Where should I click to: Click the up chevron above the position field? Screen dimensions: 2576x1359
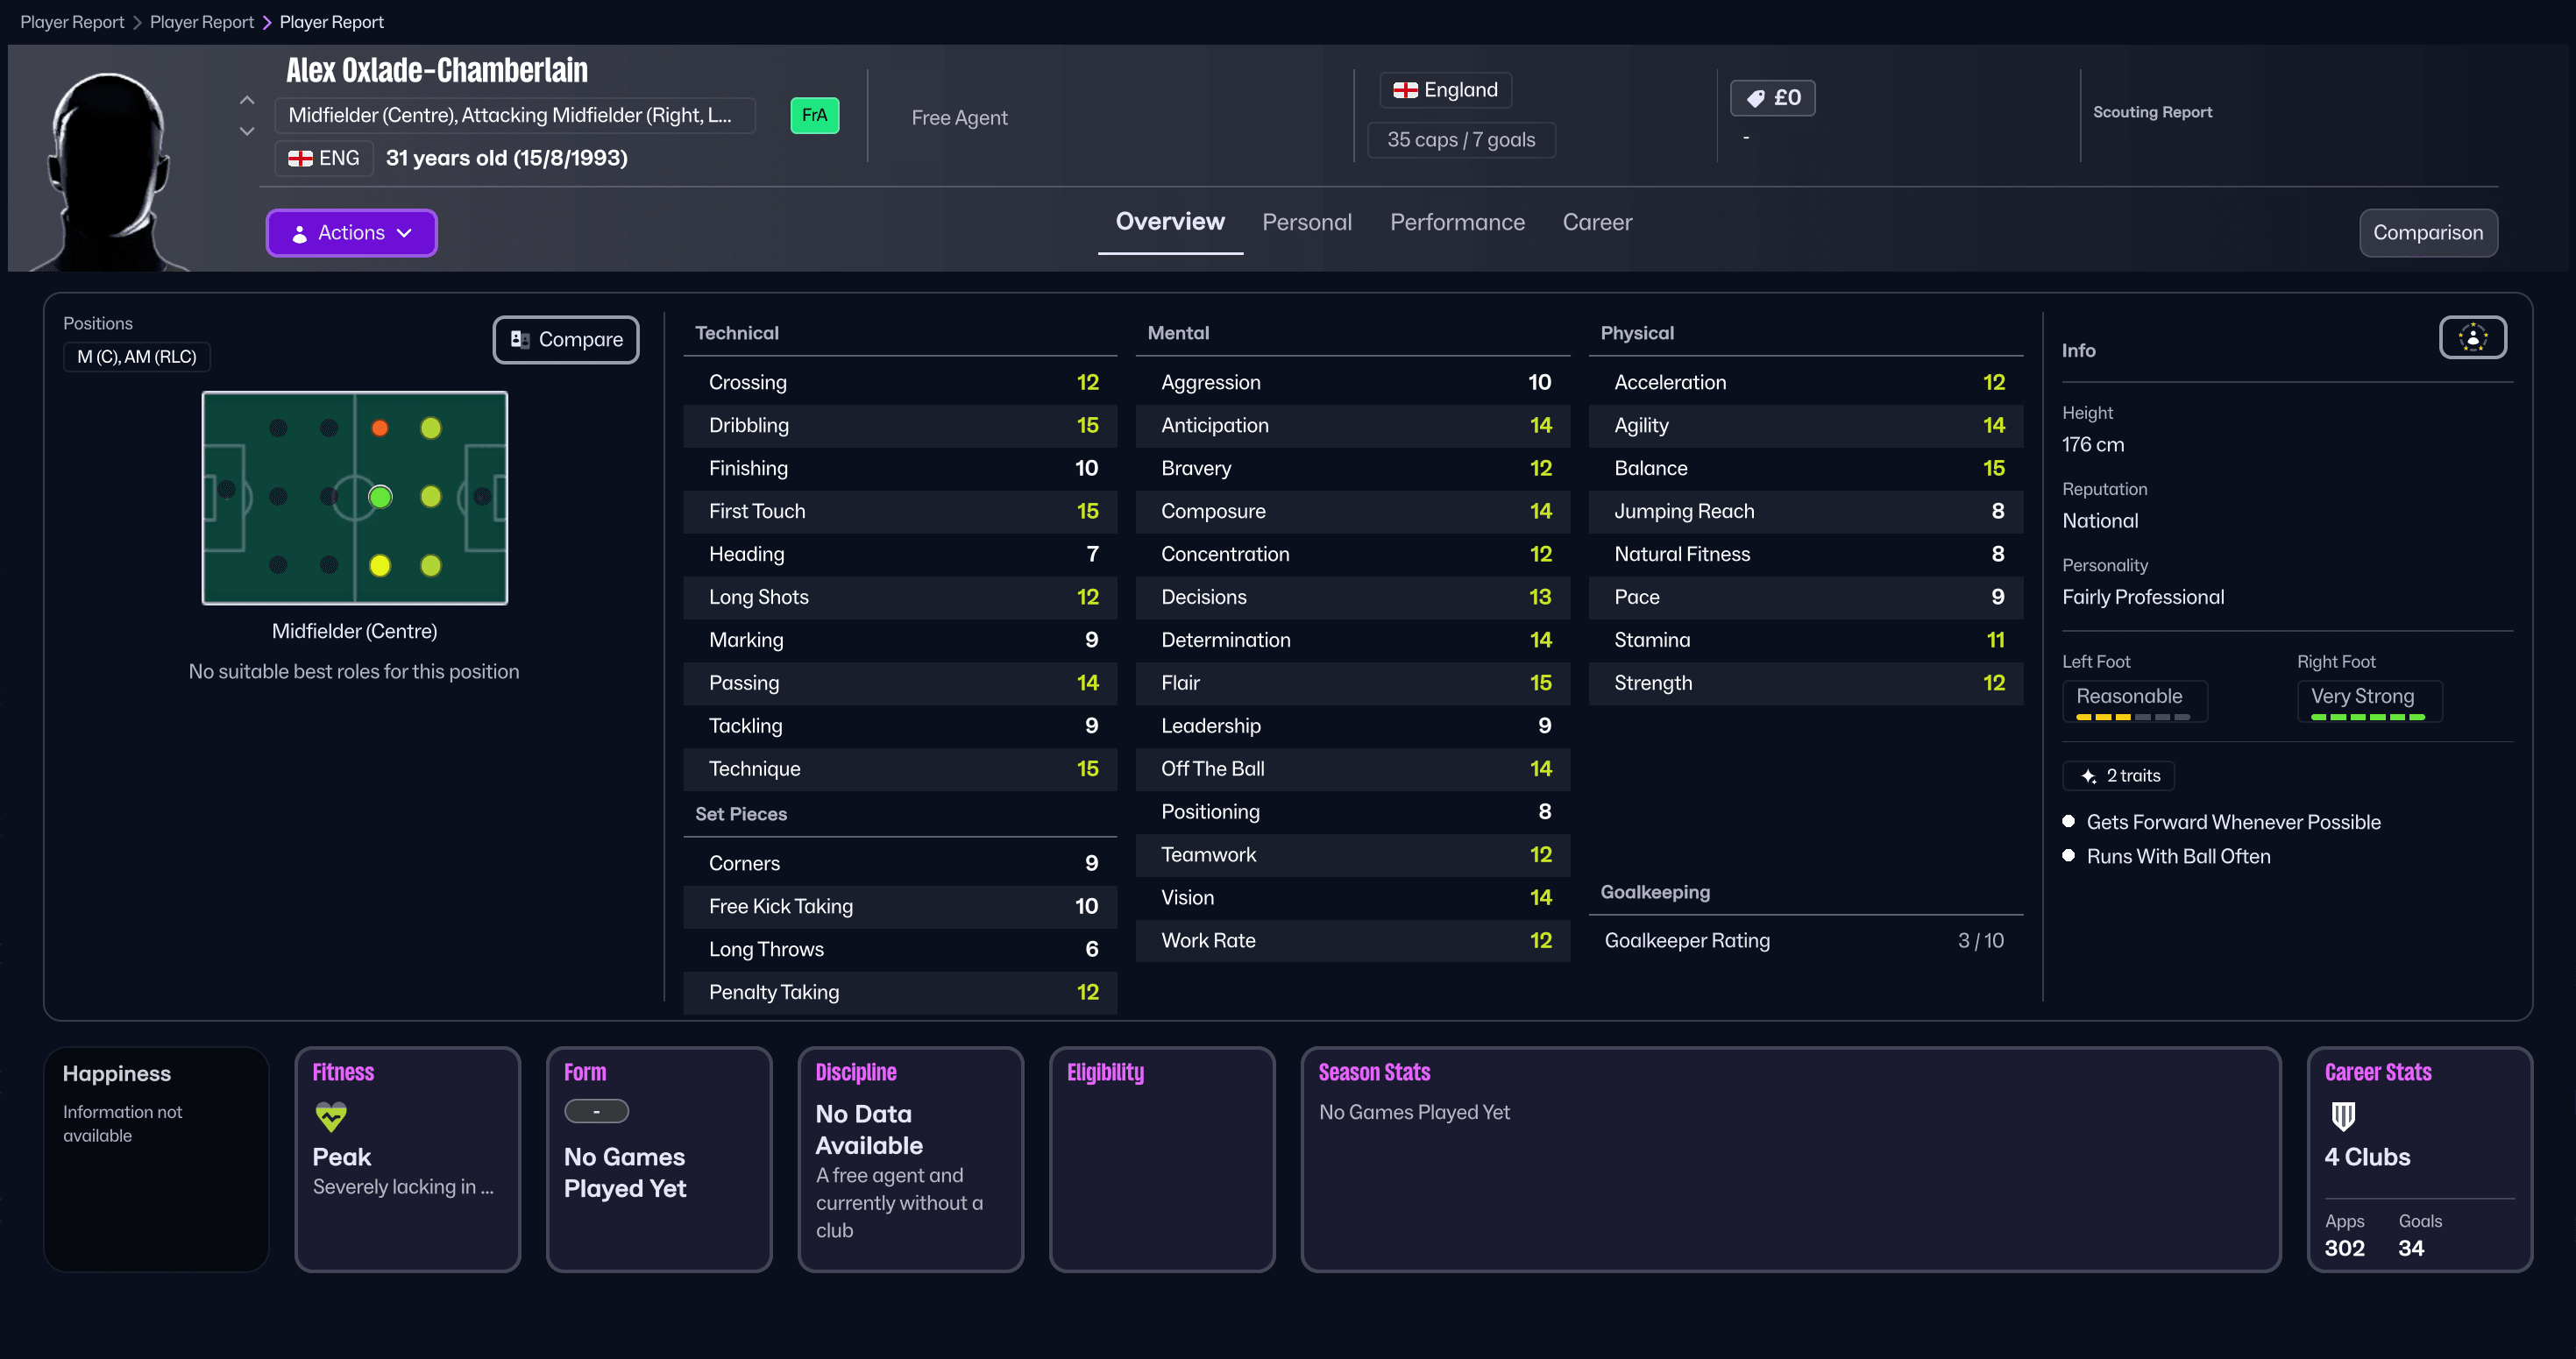click(246, 100)
